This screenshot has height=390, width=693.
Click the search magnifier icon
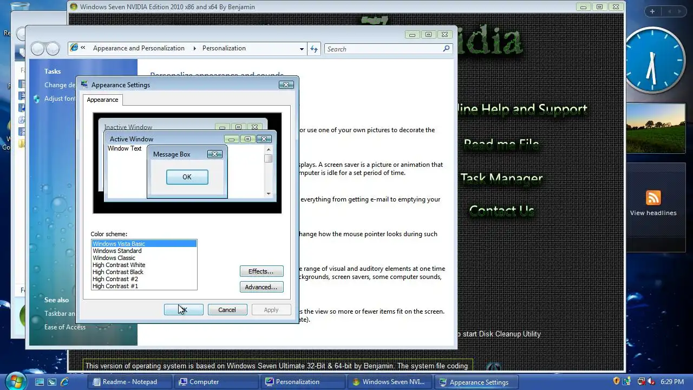[446, 49]
